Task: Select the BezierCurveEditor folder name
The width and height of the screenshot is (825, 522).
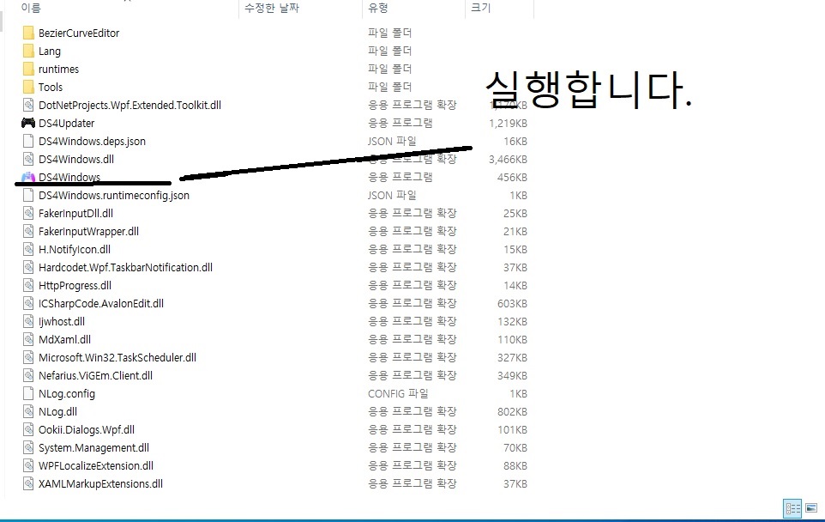Action: (x=79, y=33)
